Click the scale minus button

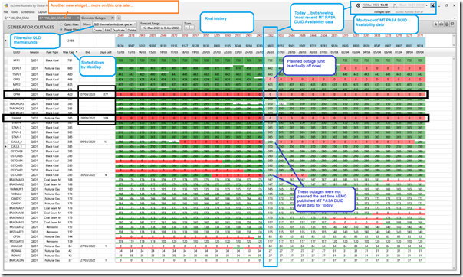[192, 28]
